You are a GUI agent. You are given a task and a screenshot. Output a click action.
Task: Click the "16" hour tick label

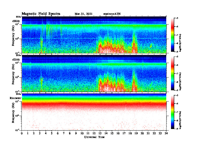pyautogui.click(x=118, y=133)
